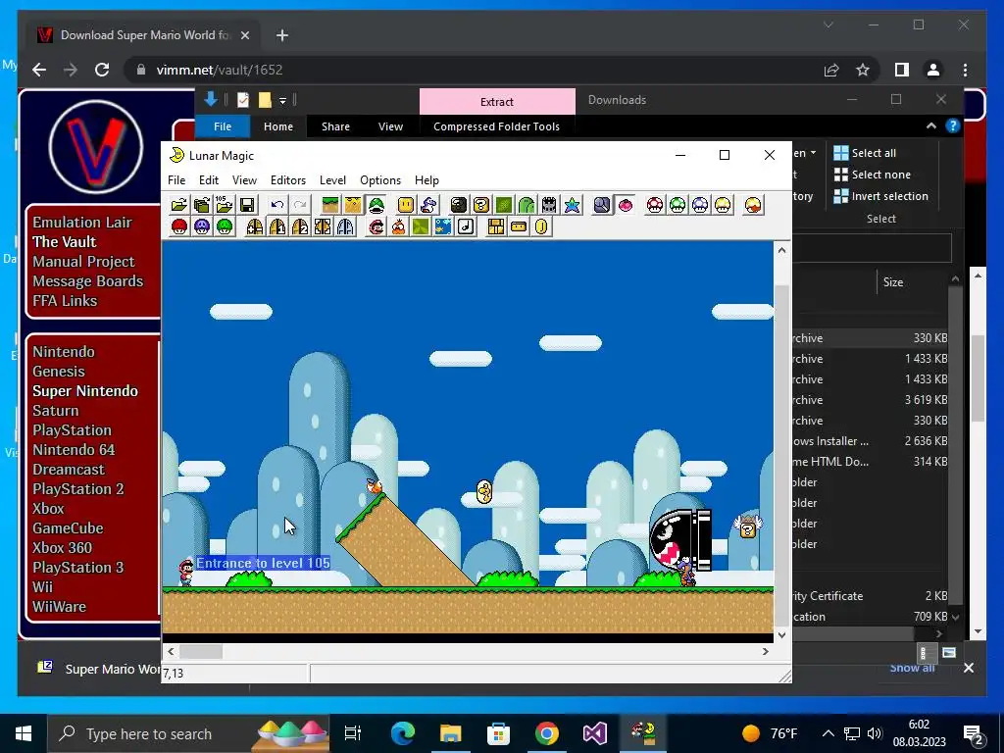Screen dimensions: 1004x753
Task: Click the magnifying glass toolbar icon
Action: pos(602,205)
